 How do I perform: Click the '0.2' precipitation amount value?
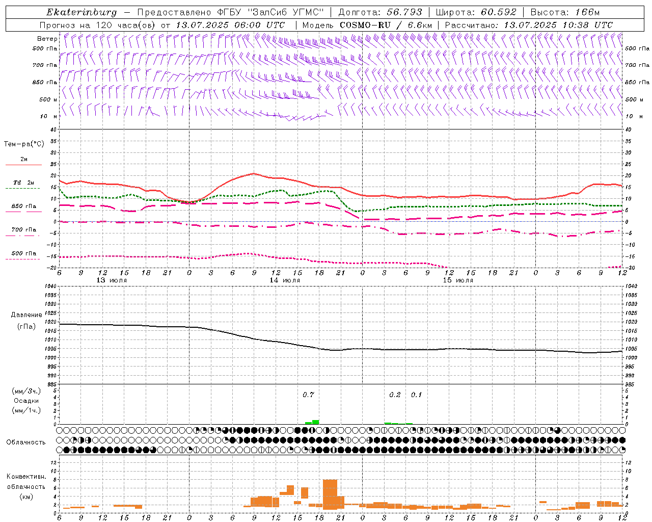(x=395, y=395)
